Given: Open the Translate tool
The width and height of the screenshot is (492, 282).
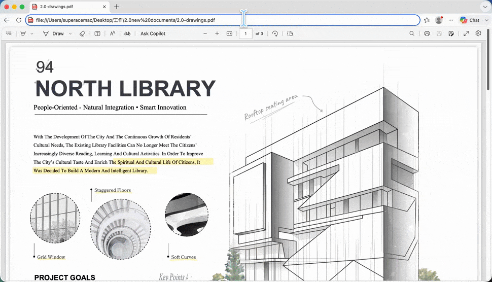Looking at the screenshot, I should 127,33.
